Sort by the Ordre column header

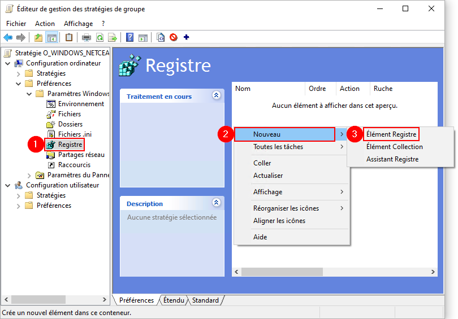(x=321, y=89)
